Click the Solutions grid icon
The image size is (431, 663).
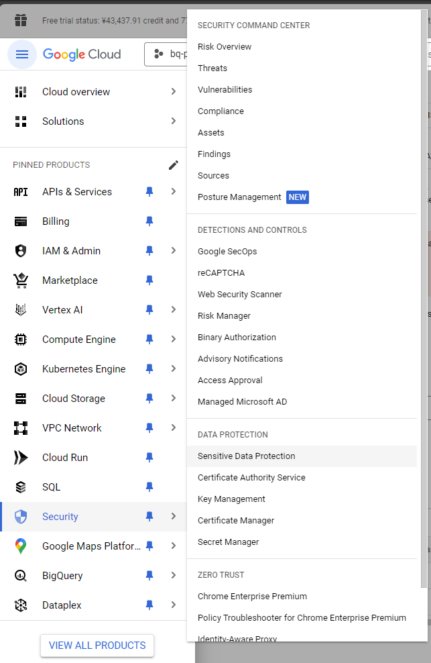point(21,121)
